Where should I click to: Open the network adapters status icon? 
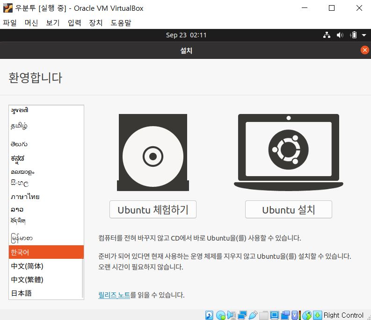click(242, 315)
